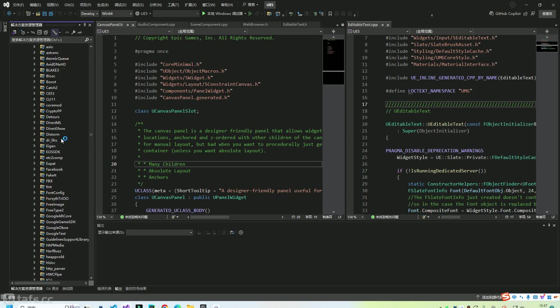Click the GitHub Copilot button
The height and width of the screenshot is (308, 560).
coord(505,13)
